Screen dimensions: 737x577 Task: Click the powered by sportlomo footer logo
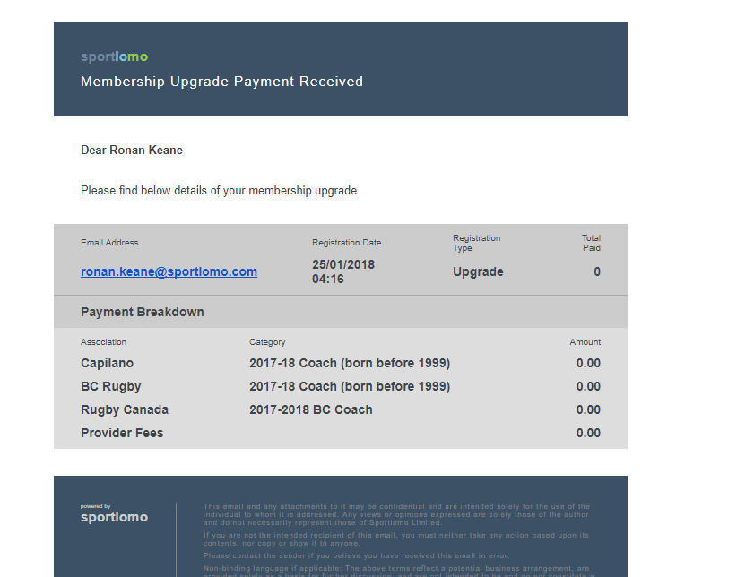click(x=114, y=514)
